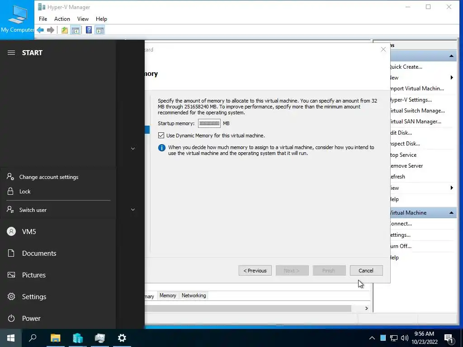
Task: Click Import Virtual Machine action
Action: (416, 89)
